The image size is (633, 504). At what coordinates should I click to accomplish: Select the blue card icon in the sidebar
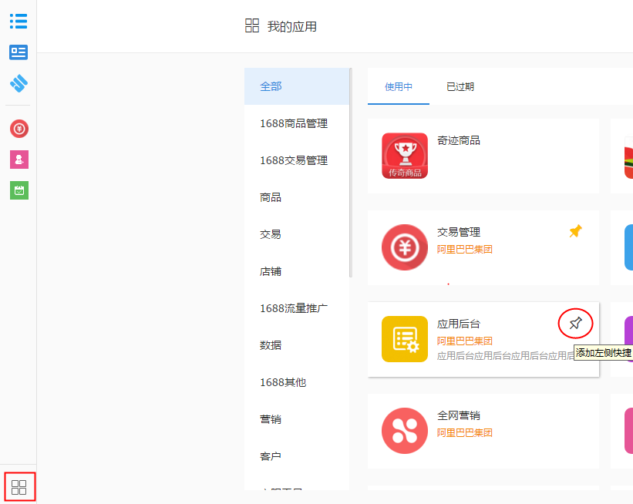19,52
